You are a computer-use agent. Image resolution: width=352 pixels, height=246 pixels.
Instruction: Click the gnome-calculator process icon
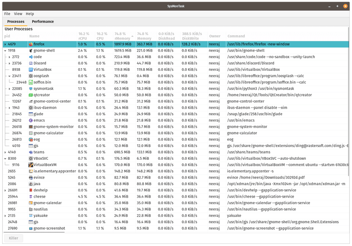(x=30, y=133)
